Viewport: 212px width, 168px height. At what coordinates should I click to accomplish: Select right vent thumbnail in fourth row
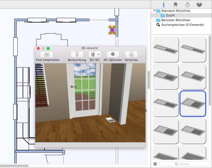click(x=193, y=131)
